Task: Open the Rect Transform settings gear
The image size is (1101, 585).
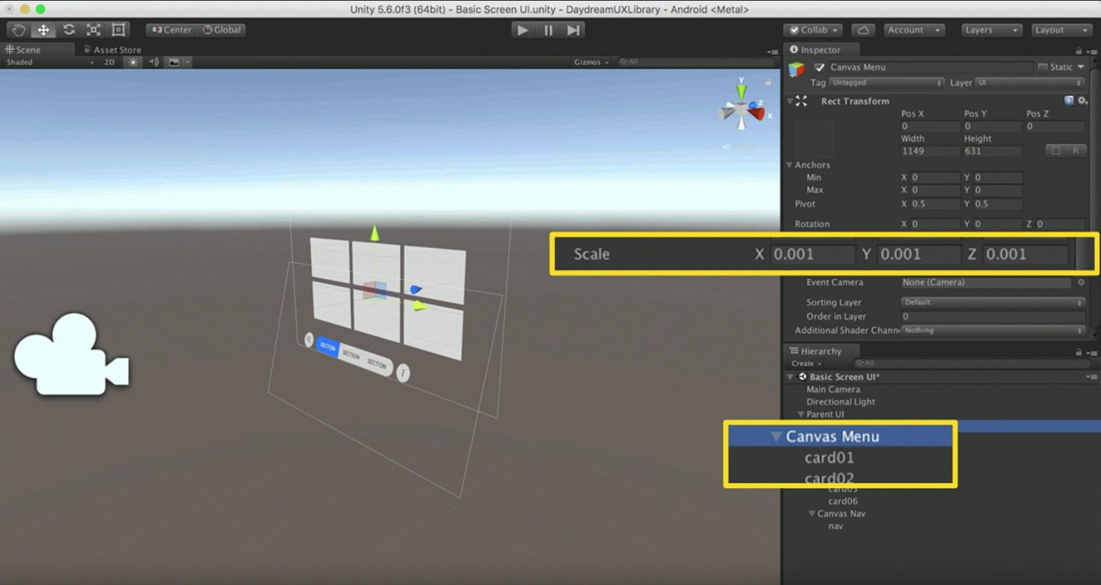Action: click(1083, 101)
